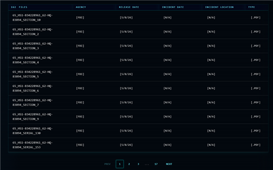Click the NEXT pagination button
Screen dimensions: 273x170
[x=169, y=164]
